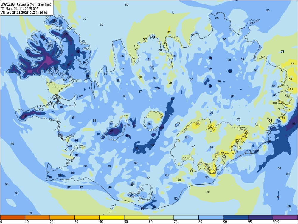Click the '77' humidity value on map
This screenshot has height=224, width=298.
85,19
